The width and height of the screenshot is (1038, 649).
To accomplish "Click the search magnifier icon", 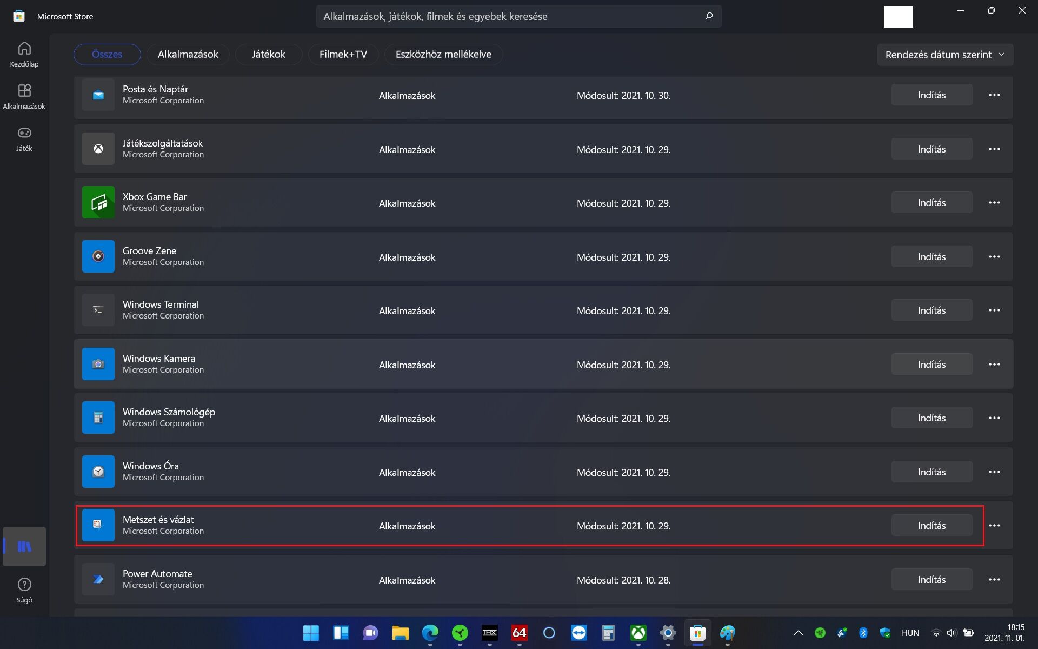I will click(709, 16).
